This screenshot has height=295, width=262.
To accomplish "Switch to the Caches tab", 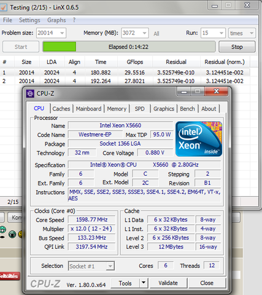I will click(61, 109).
